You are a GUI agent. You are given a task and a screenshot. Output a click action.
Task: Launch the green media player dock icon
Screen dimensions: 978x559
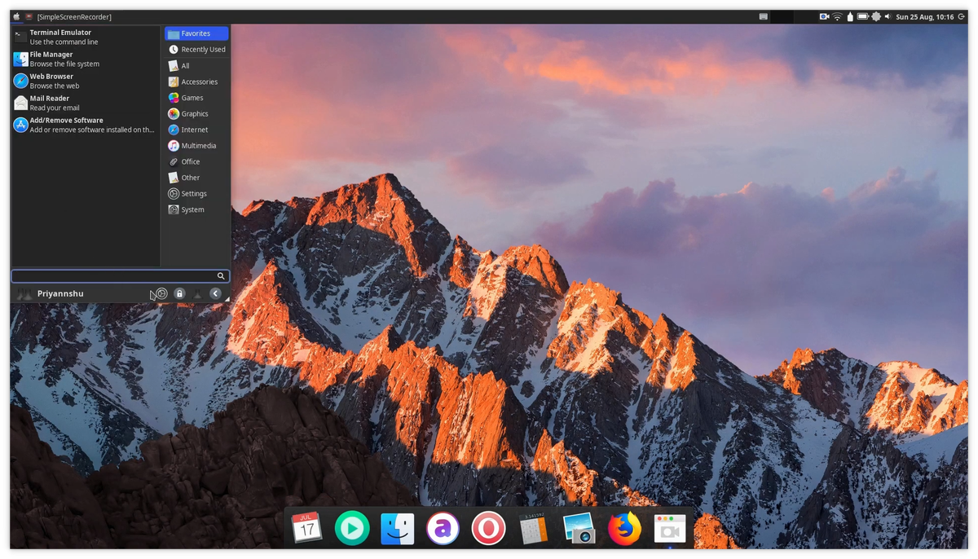352,529
